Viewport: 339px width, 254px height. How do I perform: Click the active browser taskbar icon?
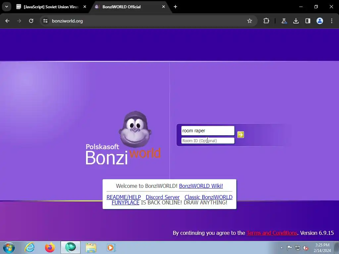71,247
